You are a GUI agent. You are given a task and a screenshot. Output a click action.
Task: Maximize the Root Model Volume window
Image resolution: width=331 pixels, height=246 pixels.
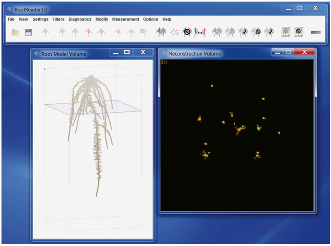(x=127, y=52)
